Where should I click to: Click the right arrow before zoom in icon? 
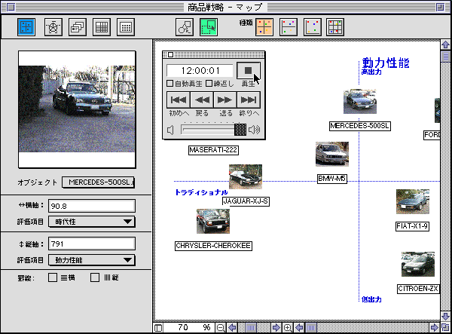pos(276,328)
